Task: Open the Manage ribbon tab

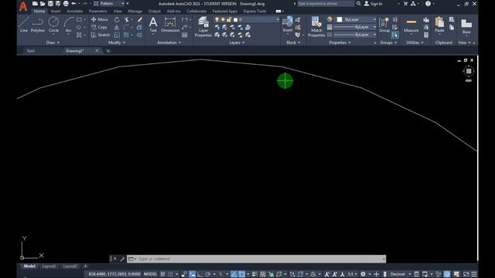Action: (135, 11)
